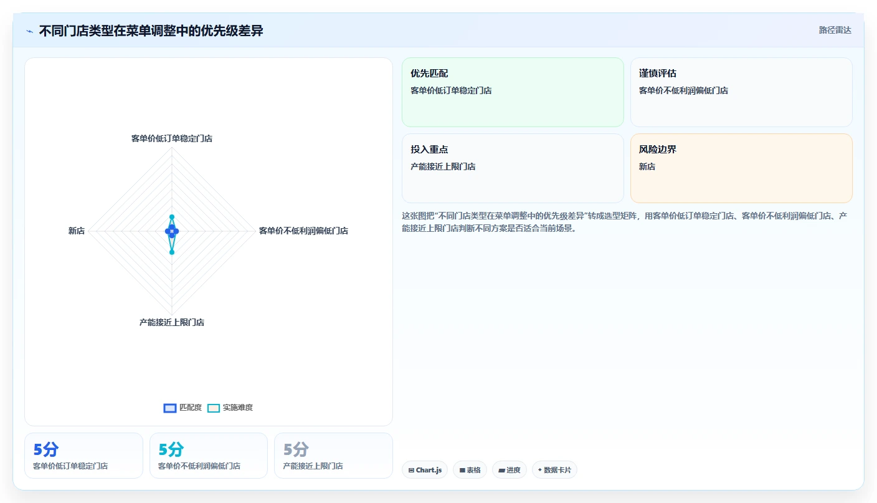Click the sparkle icon in the 数据卡片 tag

[x=540, y=470]
